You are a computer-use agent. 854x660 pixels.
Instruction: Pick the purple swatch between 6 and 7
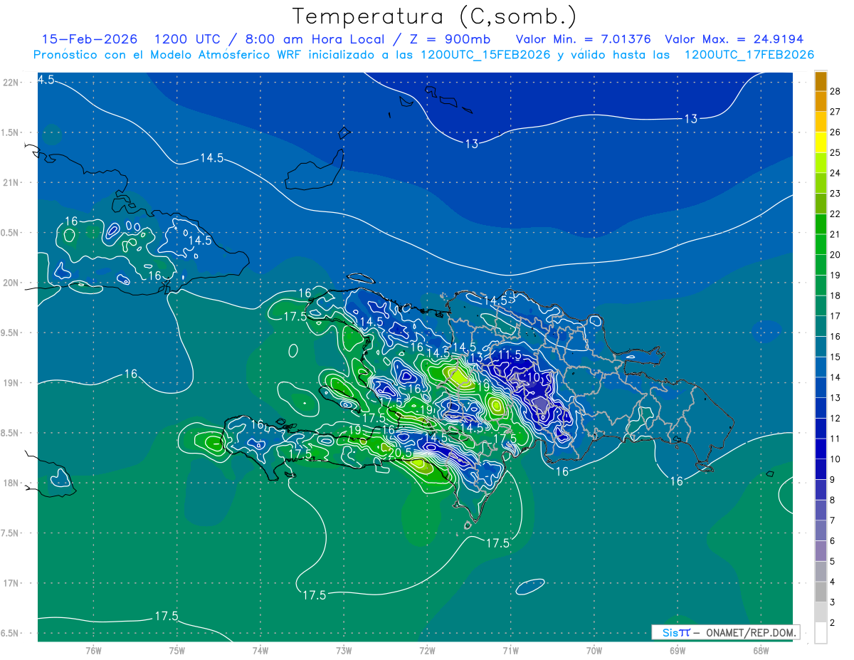821,530
